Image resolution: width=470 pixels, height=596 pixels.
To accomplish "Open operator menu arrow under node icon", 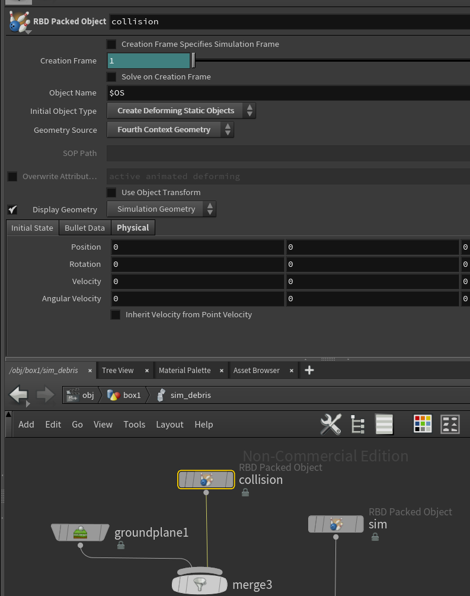I will pos(28,32).
